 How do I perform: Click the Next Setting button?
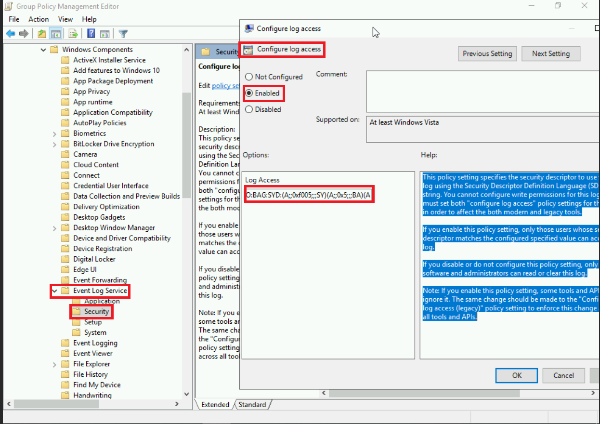point(551,53)
